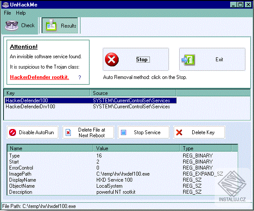Screen dimensions: 254x211
Task: Select the ErrorControl registry value row
Action: point(122,168)
